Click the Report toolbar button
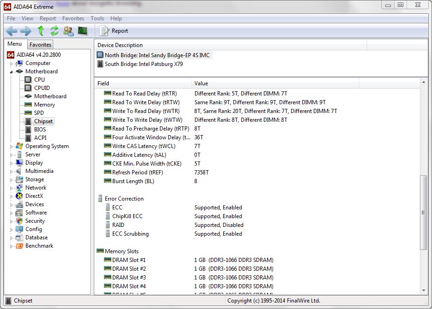432x309 pixels. (x=114, y=31)
